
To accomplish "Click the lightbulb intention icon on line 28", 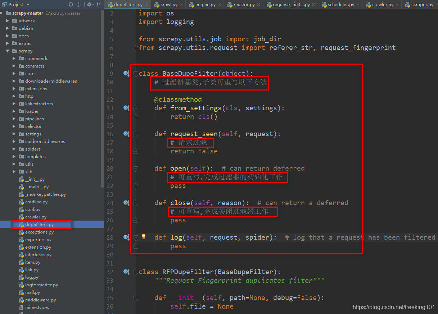I will click(144, 236).
